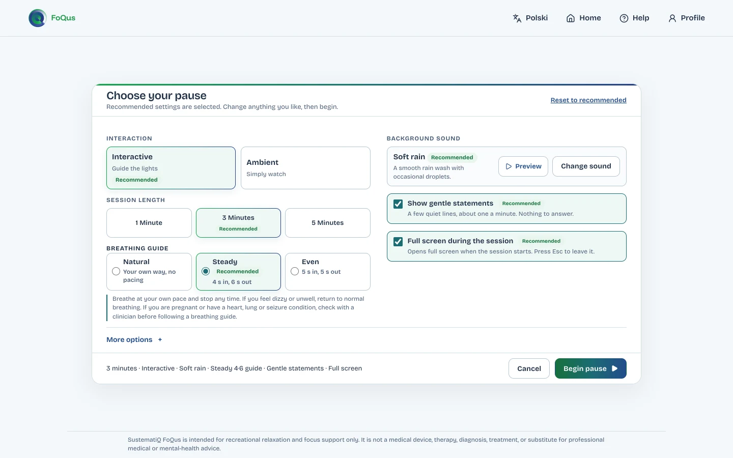Toggle the Show gentle statements checkbox
Image resolution: width=733 pixels, height=458 pixels.
(x=398, y=204)
